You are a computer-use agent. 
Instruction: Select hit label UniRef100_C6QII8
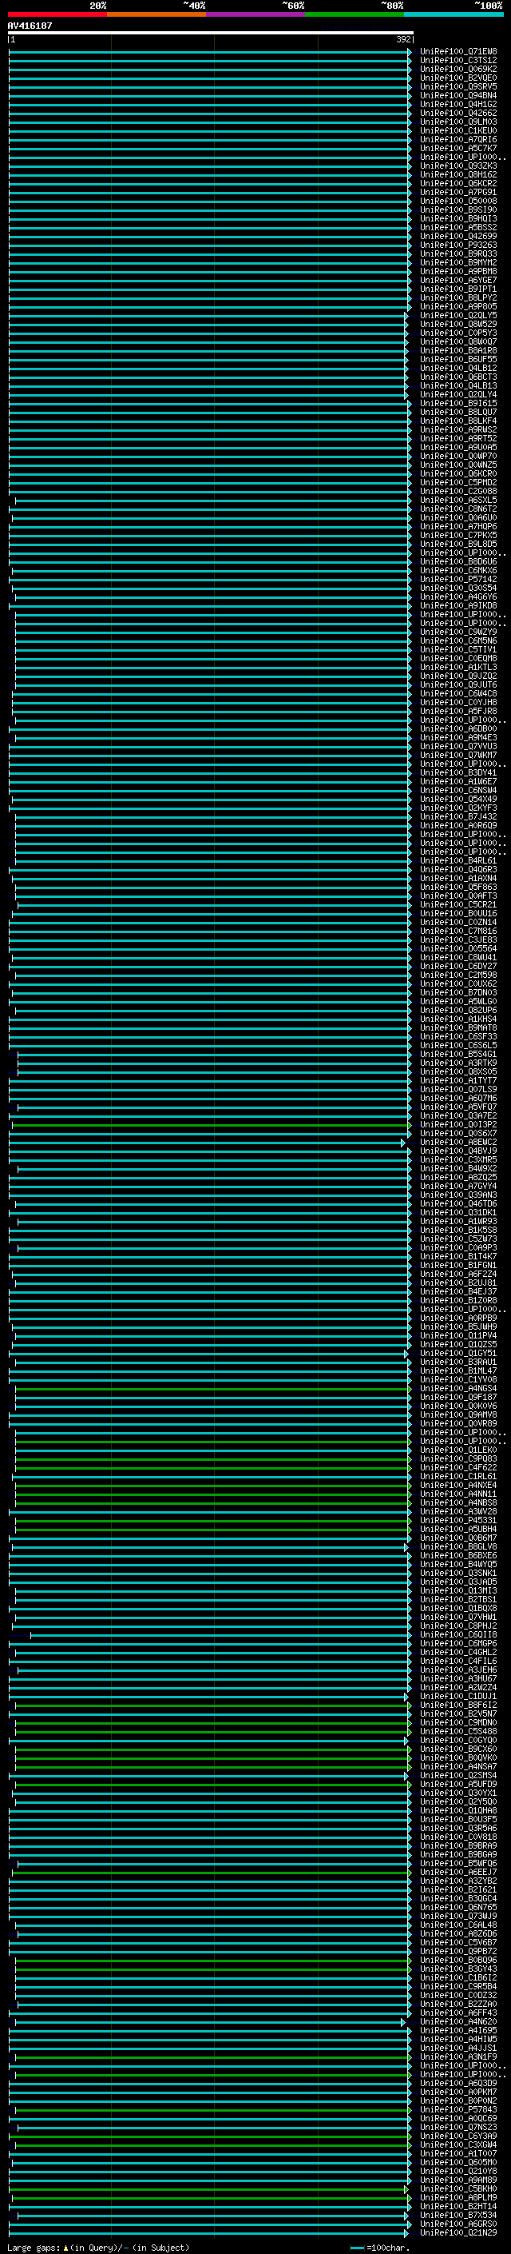458,1635
